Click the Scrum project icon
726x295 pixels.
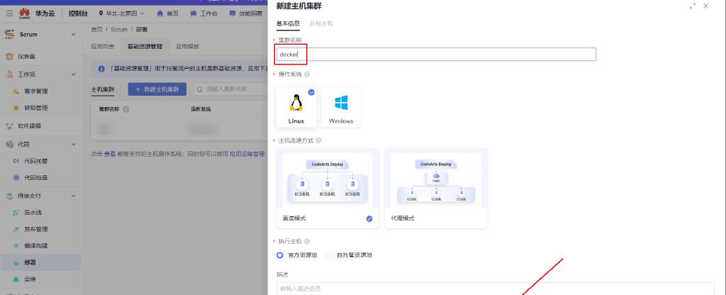pos(9,34)
